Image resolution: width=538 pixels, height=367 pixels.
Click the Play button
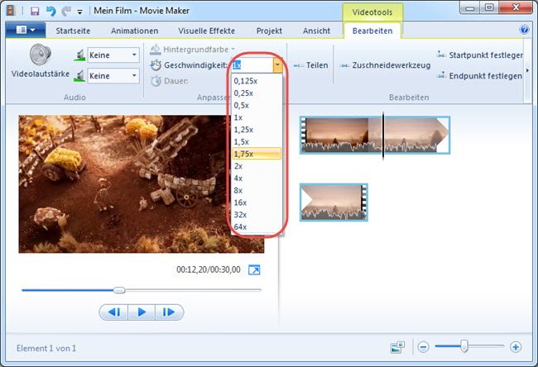tap(142, 312)
